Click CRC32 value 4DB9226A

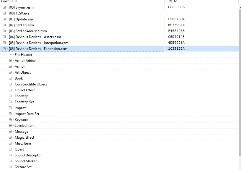click(176, 43)
